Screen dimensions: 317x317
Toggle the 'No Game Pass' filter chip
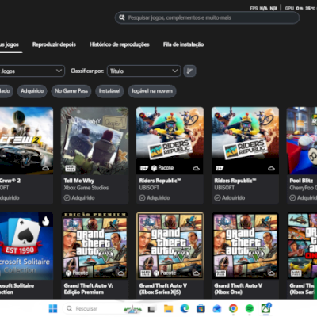(x=71, y=91)
